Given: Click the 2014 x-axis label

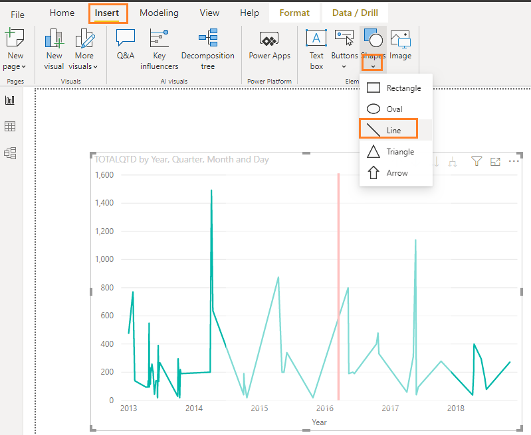Looking at the screenshot, I should click(x=194, y=408).
